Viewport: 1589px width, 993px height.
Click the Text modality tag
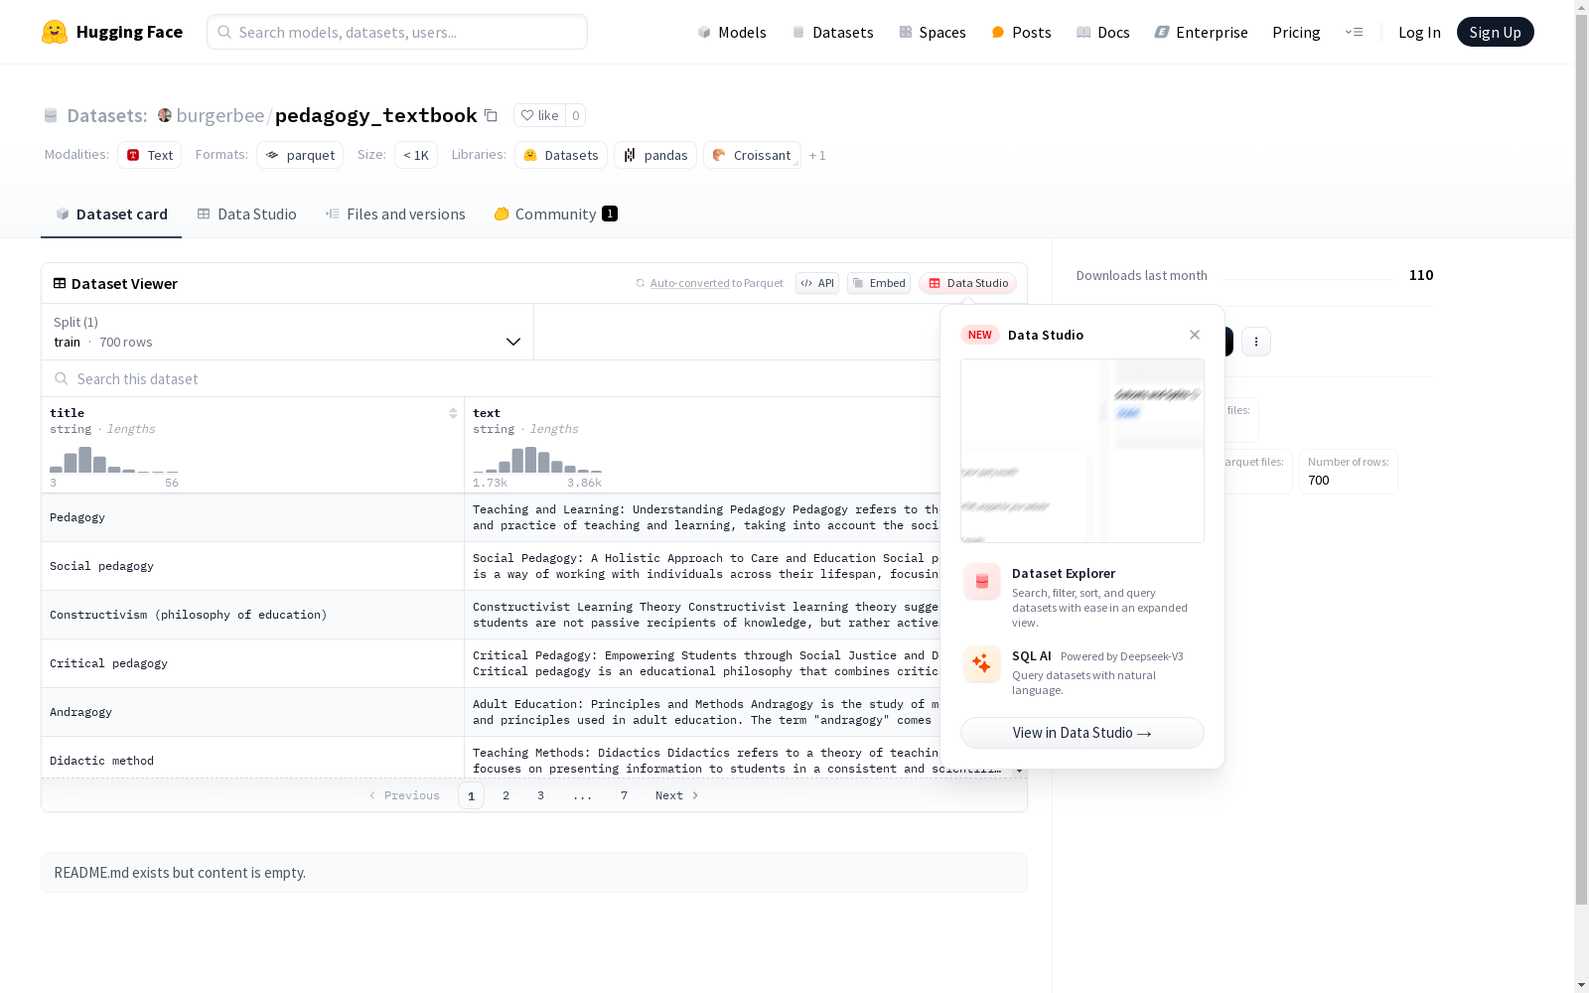pos(150,155)
